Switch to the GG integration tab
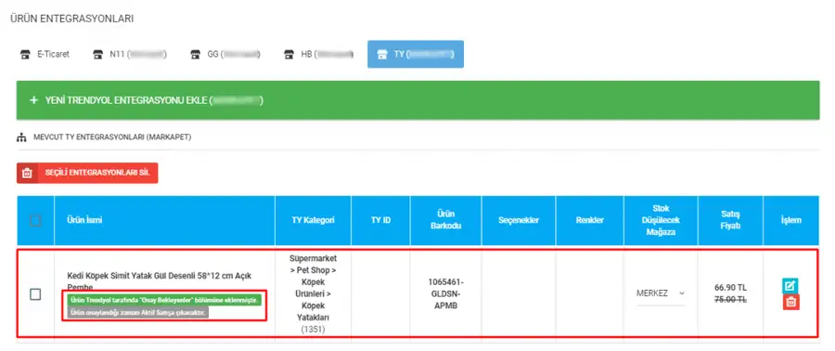835x351 pixels. [225, 55]
